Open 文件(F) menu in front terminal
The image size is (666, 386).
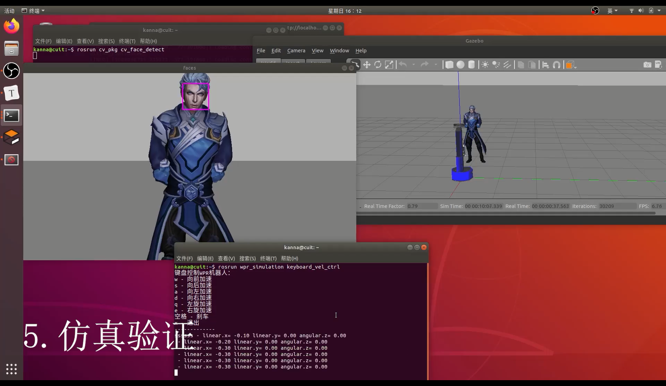point(184,258)
